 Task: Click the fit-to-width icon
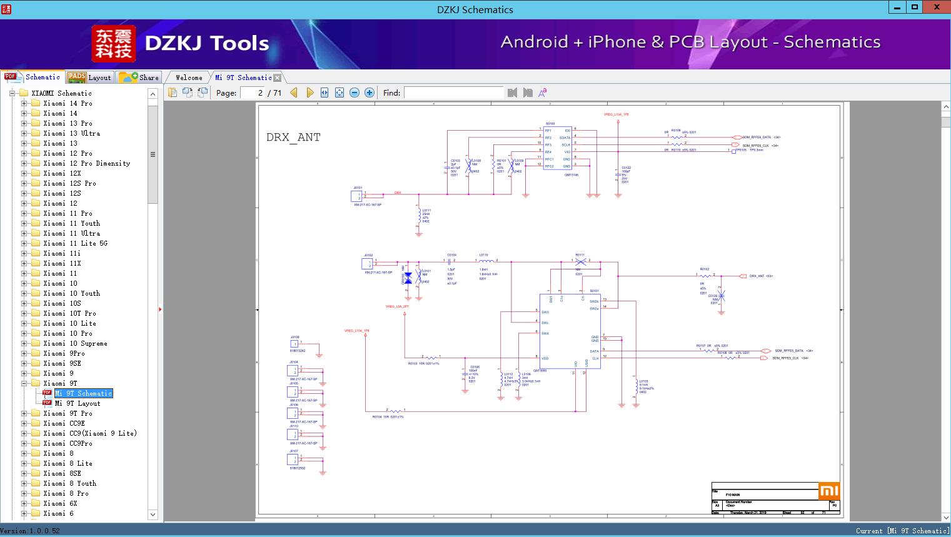click(x=324, y=92)
